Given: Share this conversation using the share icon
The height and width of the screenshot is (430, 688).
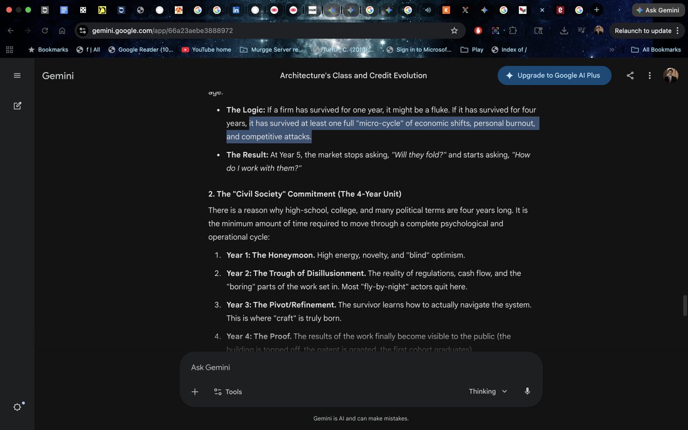Looking at the screenshot, I should click(630, 76).
